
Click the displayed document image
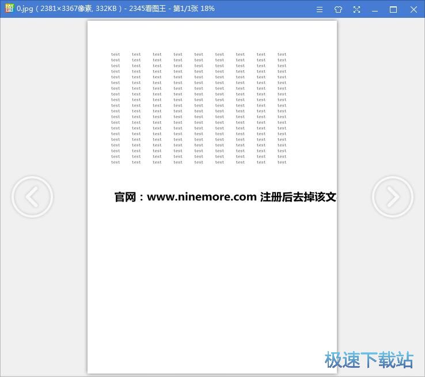pyautogui.click(x=212, y=197)
